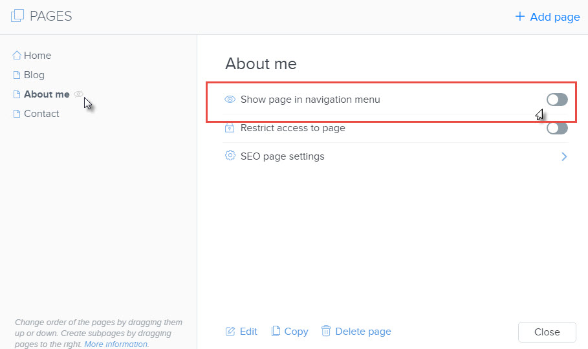
Task: Click the house icon next to Home
Action: (17, 56)
